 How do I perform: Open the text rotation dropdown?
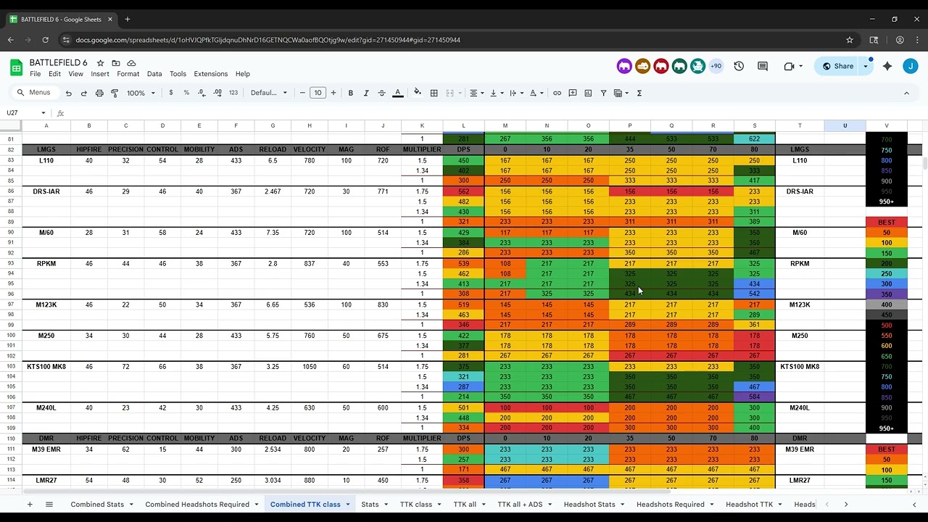[536, 93]
